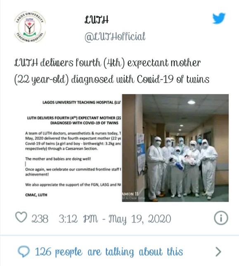Open the LUTH display name profile
Image resolution: width=239 pixels, height=266 pixels.
97,20
